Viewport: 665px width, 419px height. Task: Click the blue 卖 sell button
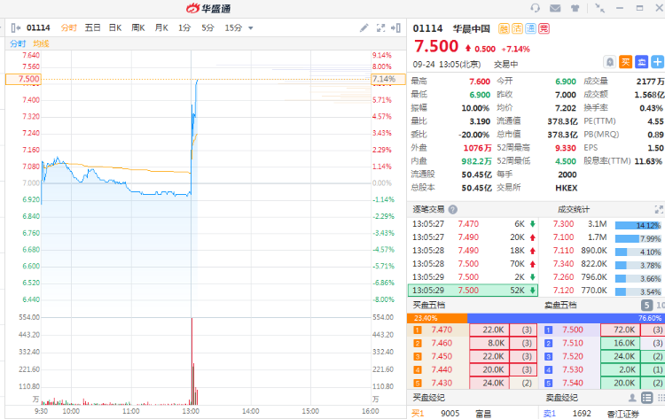point(641,62)
